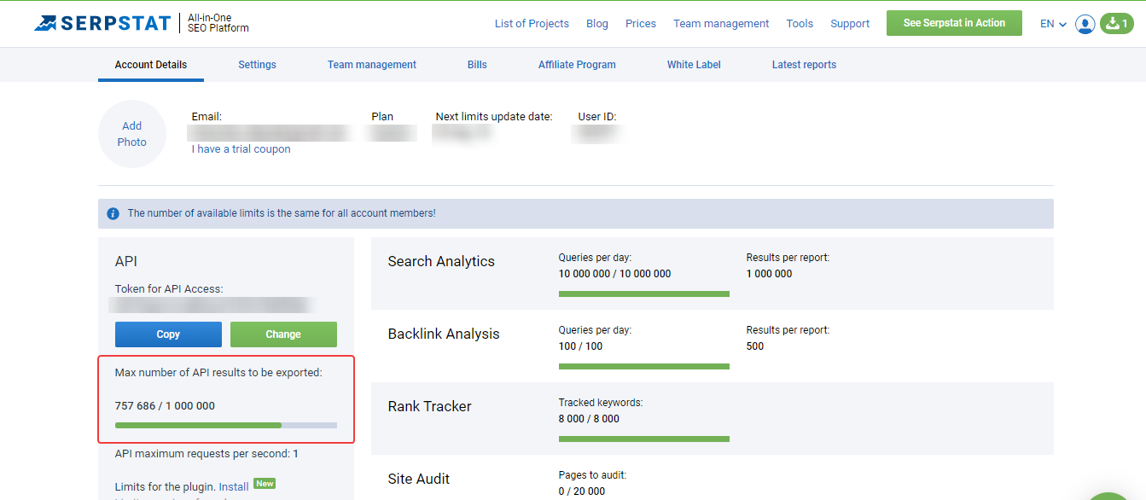
Task: Click the 'Email:' label
Action: [207, 117]
